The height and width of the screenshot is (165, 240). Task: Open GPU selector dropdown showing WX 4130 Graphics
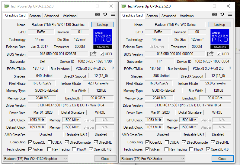pos(36,159)
